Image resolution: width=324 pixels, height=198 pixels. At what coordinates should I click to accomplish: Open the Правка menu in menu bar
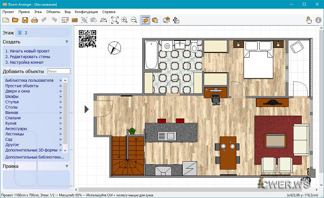coord(24,12)
